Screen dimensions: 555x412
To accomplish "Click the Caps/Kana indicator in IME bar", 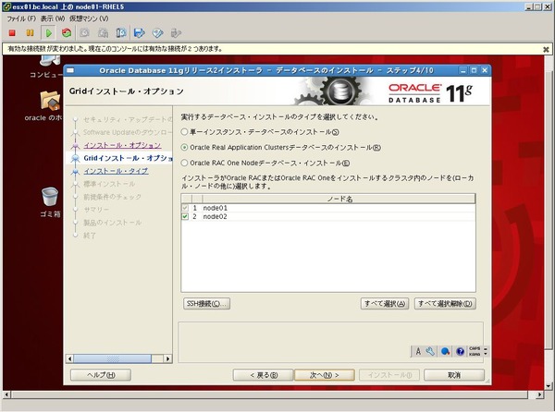I will tap(475, 351).
